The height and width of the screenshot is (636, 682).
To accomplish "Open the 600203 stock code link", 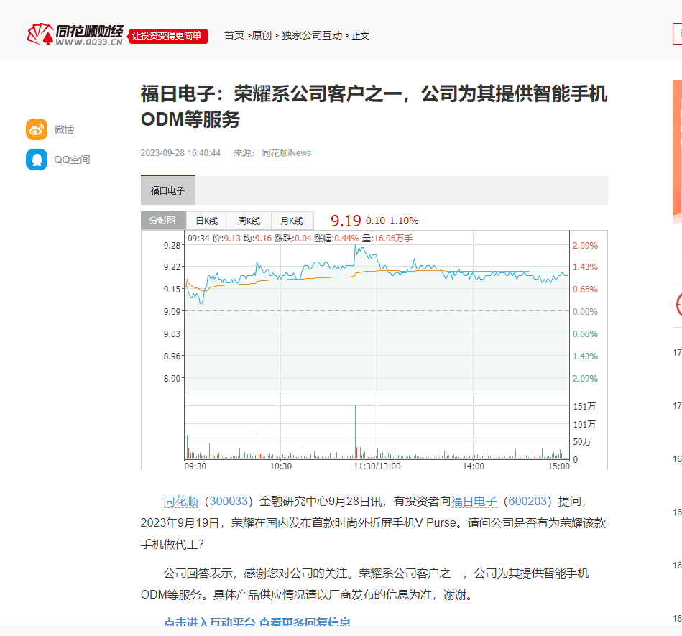I will (x=527, y=502).
